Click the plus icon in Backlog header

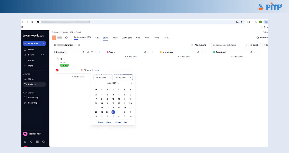pyautogui.click(x=96, y=52)
